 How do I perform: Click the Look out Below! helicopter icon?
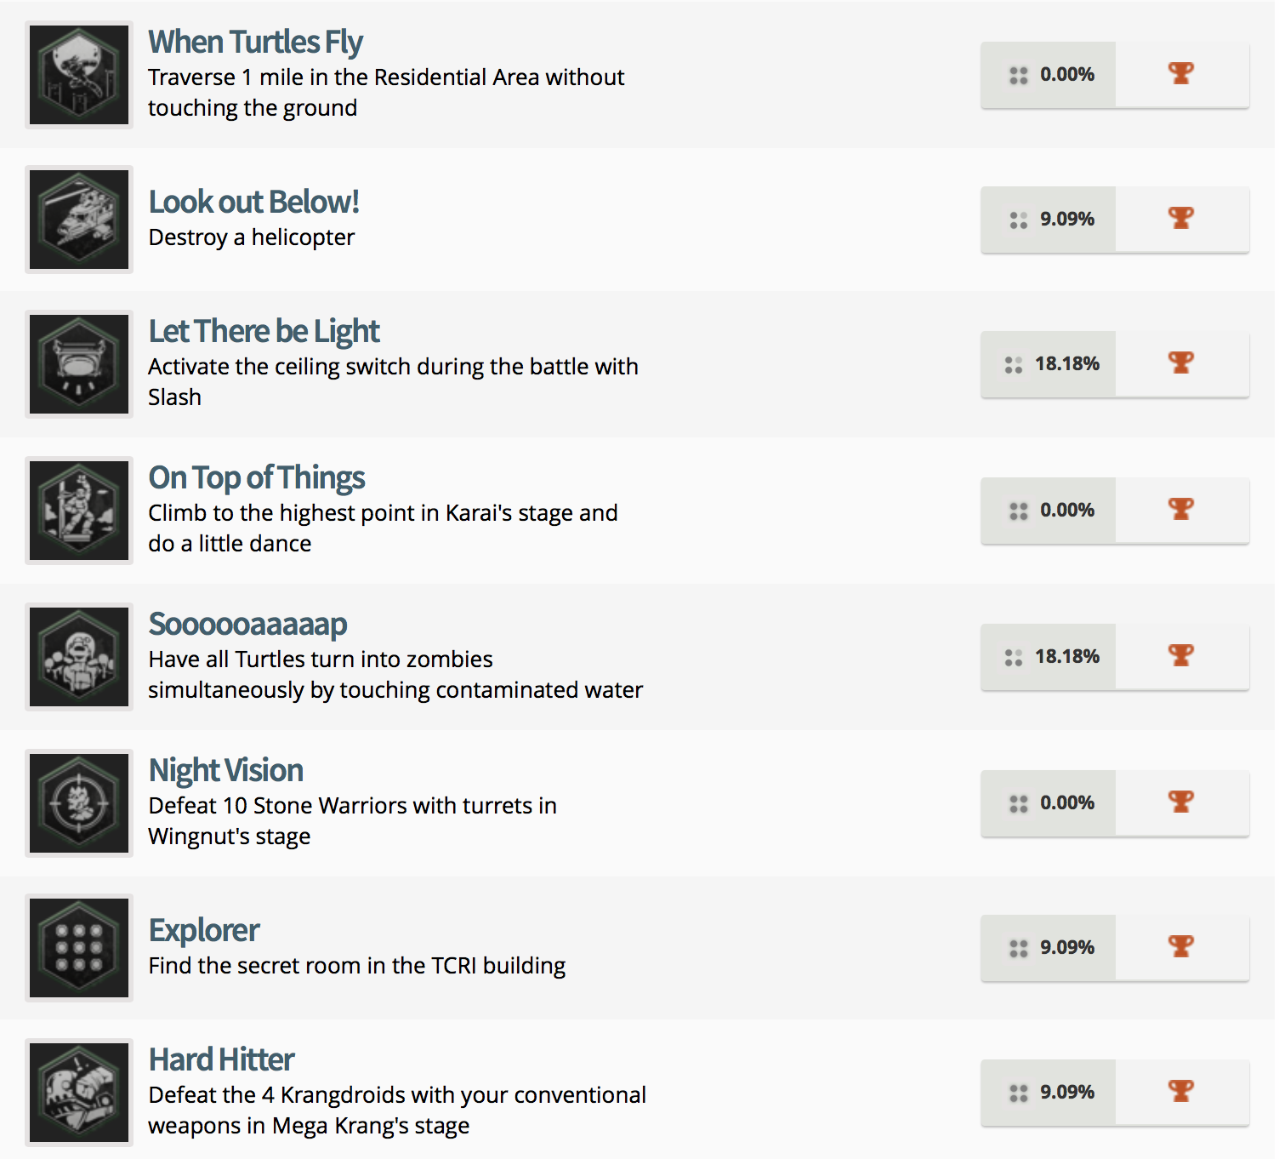79,220
